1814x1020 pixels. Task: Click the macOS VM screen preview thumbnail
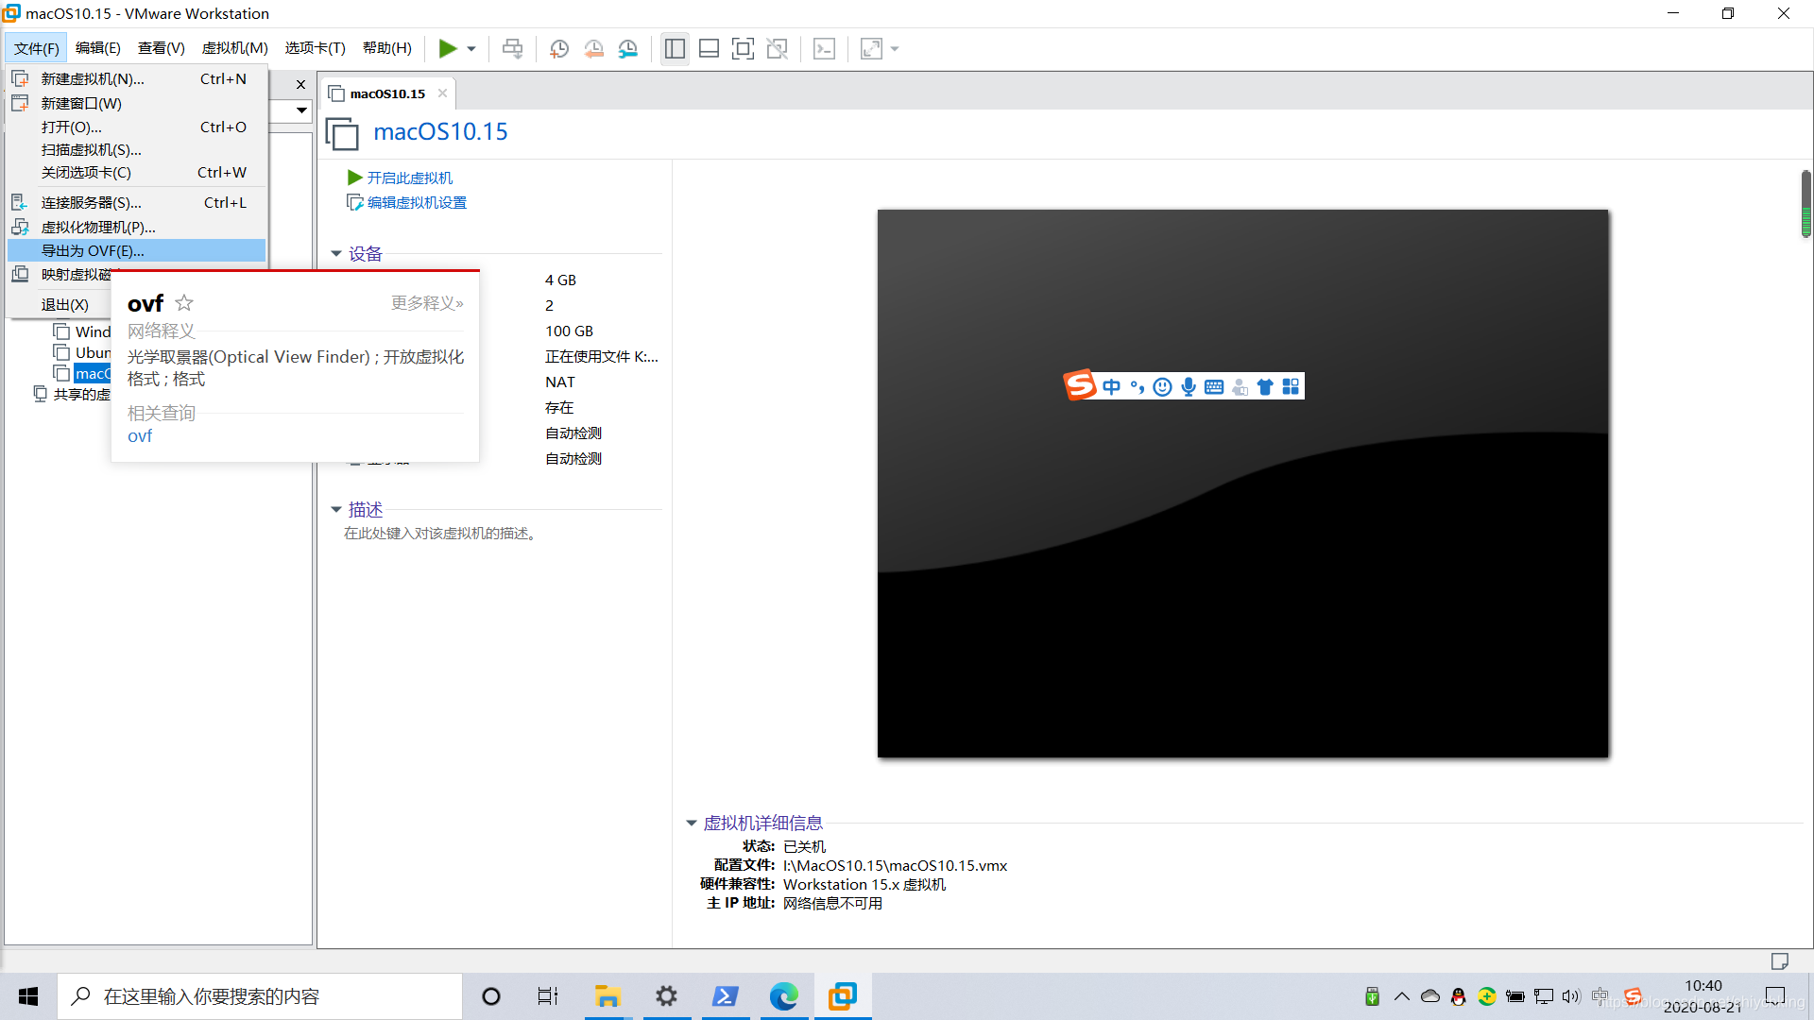[x=1242, y=484]
